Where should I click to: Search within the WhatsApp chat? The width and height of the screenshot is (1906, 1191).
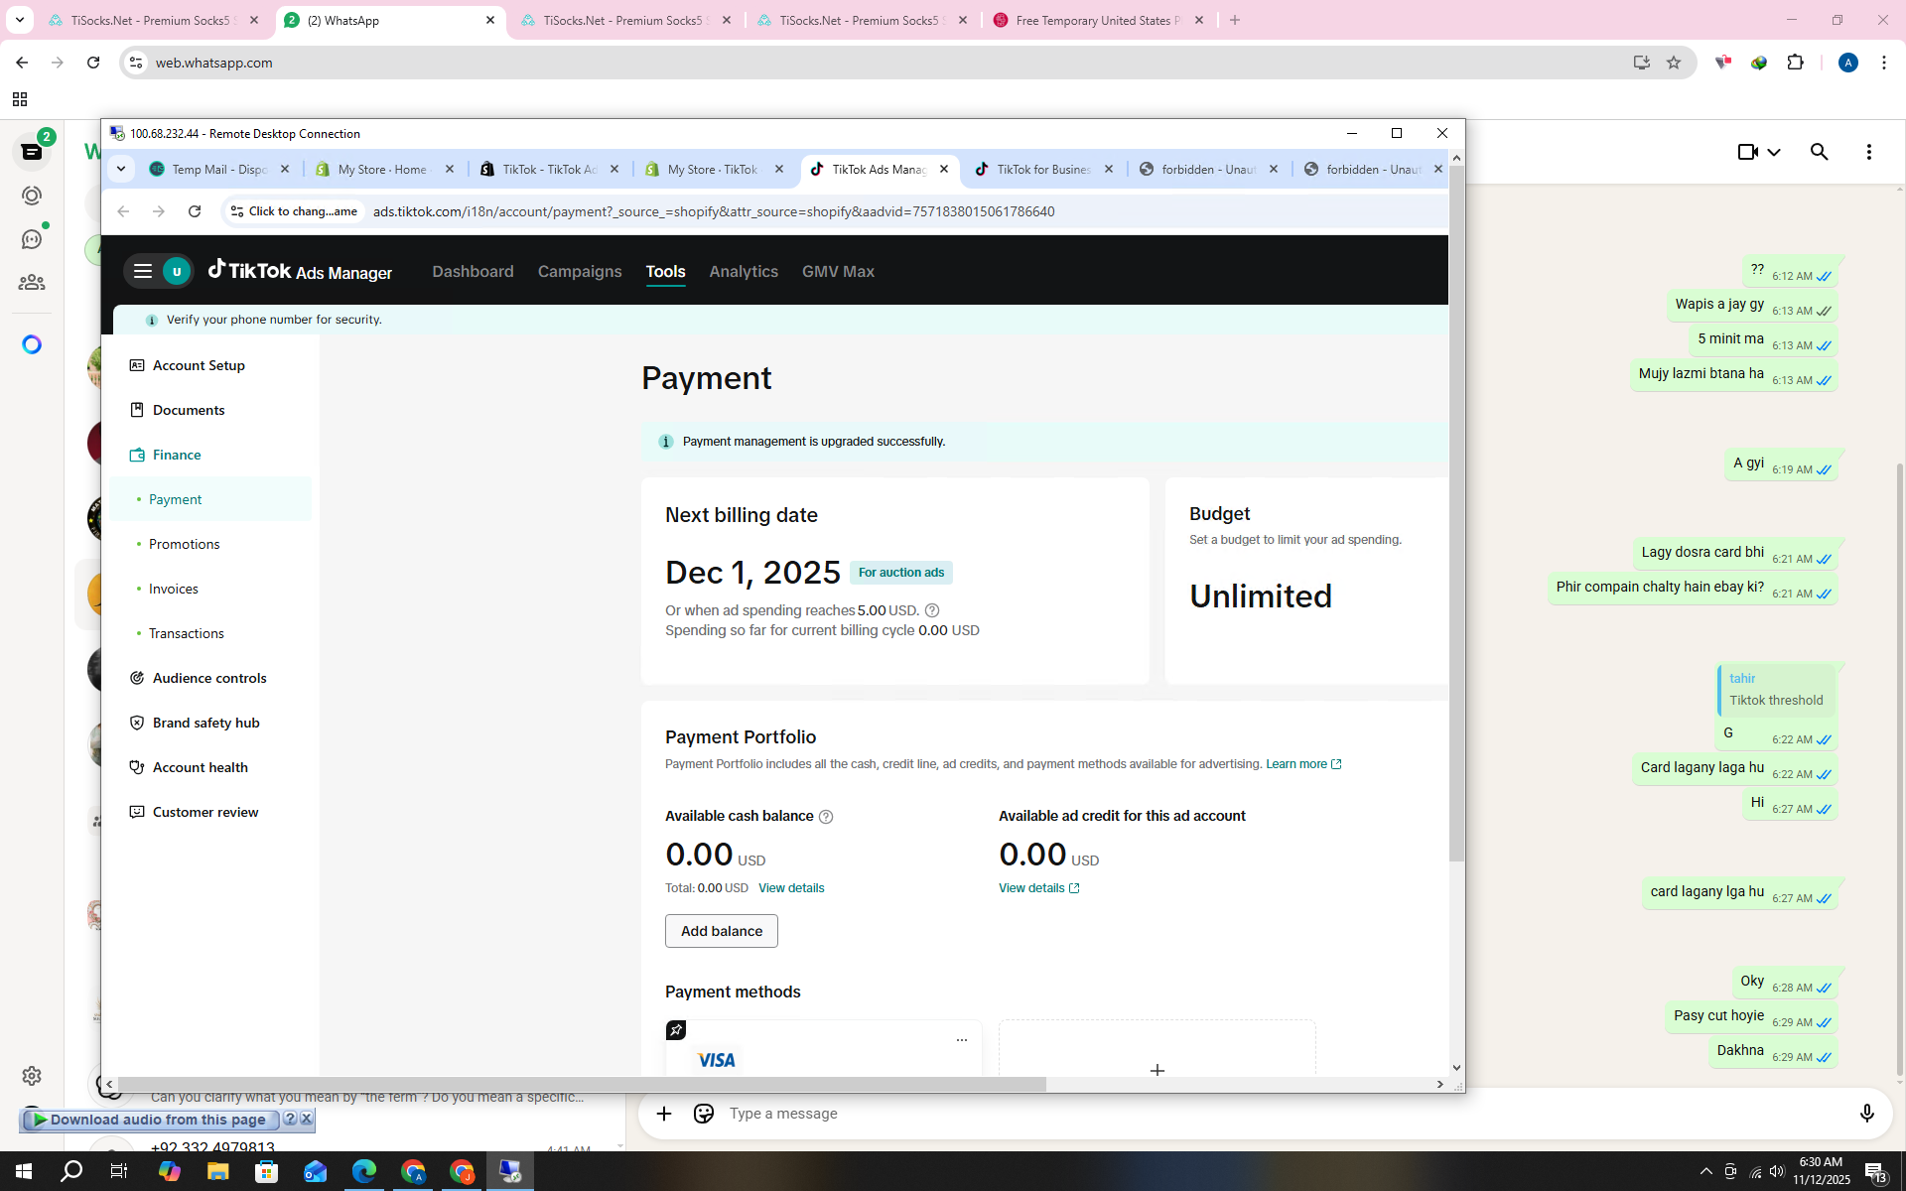1819,152
